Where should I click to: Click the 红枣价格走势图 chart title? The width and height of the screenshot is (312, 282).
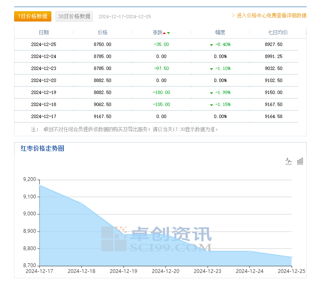(42, 148)
